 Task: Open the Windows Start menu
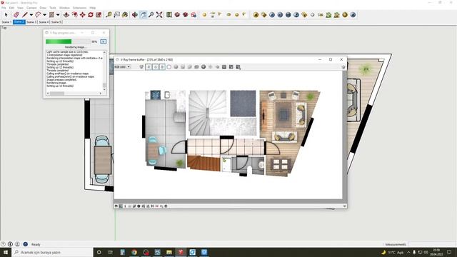tap(6, 252)
